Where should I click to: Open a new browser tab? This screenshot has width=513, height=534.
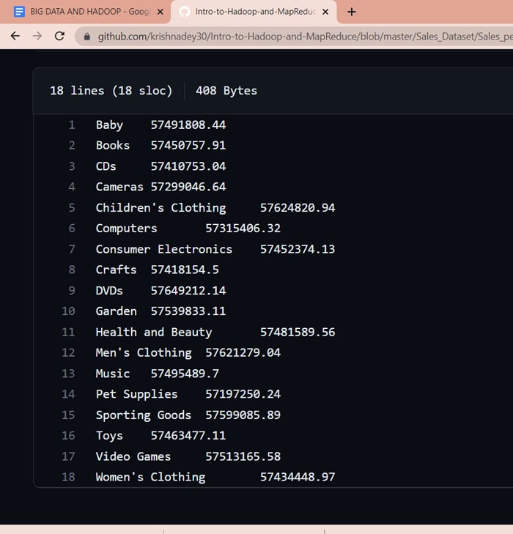(352, 12)
